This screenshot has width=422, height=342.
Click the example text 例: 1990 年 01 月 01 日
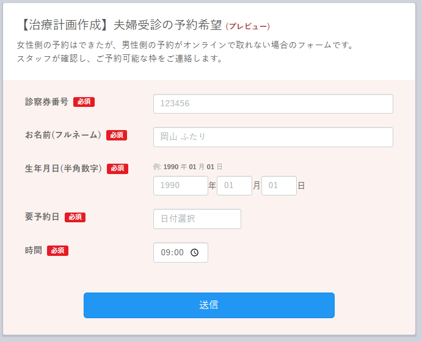(x=187, y=167)
